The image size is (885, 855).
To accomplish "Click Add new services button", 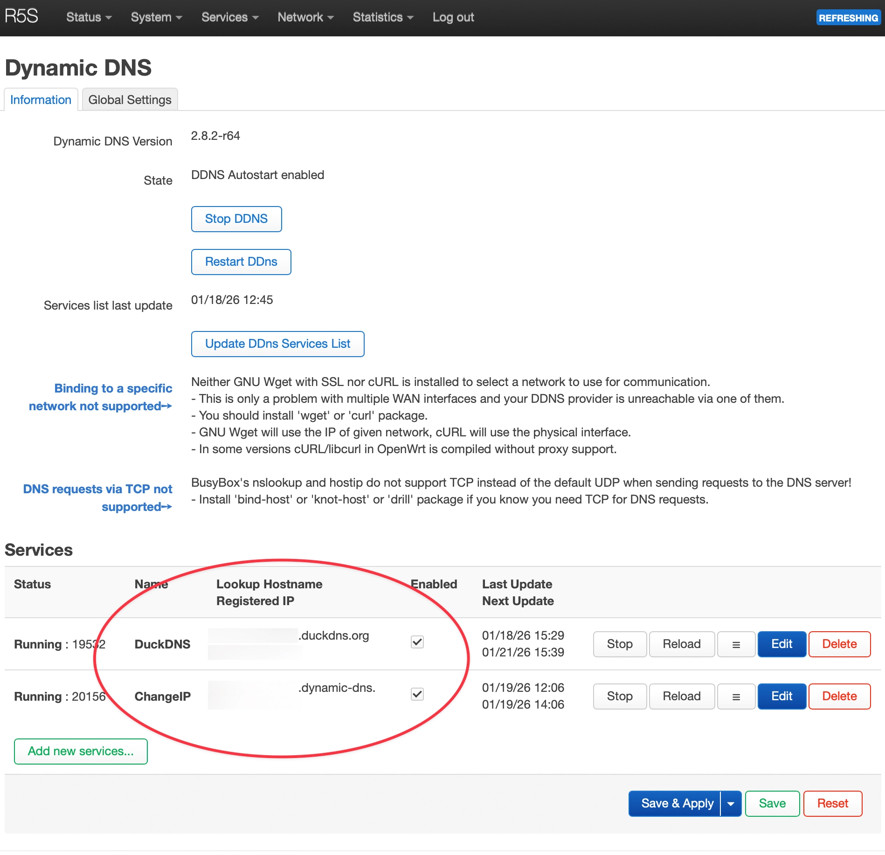I will 81,752.
